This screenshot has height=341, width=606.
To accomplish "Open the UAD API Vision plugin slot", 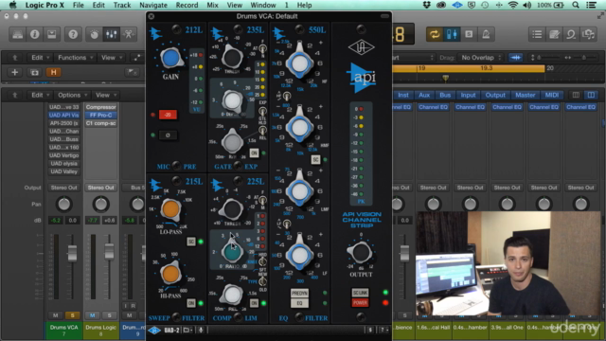I will (64, 116).
